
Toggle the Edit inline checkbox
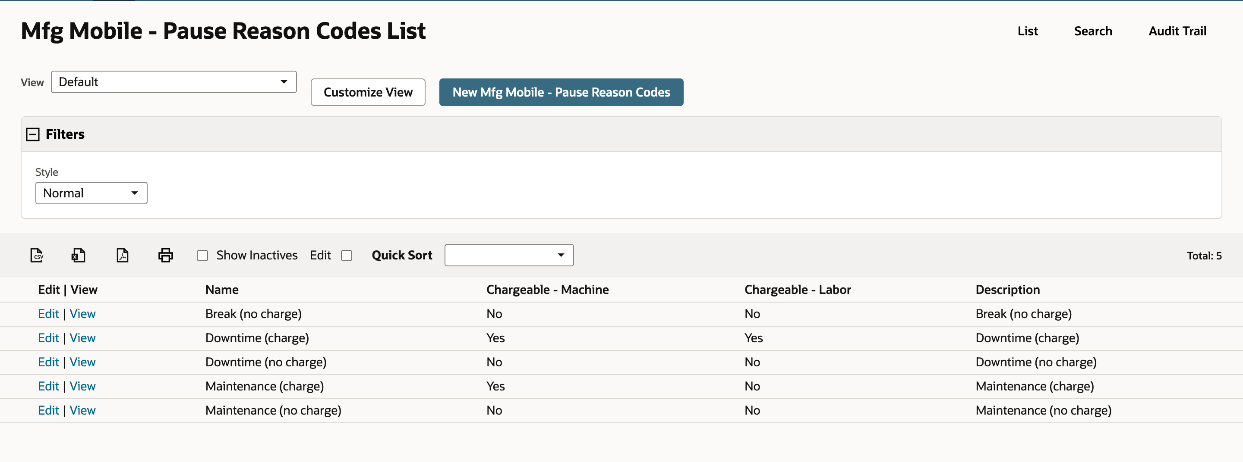[347, 255]
